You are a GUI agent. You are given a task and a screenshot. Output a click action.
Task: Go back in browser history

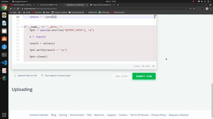[11, 9]
